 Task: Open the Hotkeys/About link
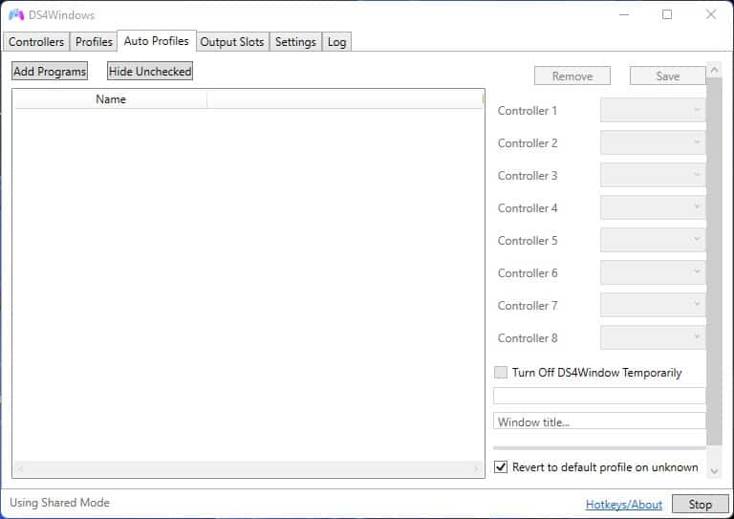point(624,504)
